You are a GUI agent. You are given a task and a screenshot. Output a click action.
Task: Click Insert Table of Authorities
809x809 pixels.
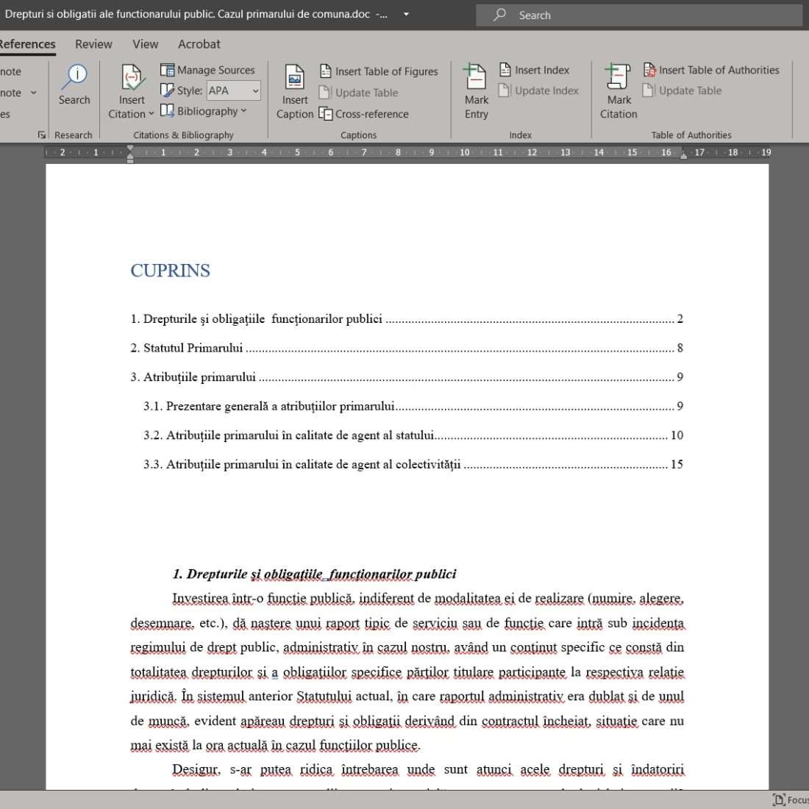click(710, 70)
